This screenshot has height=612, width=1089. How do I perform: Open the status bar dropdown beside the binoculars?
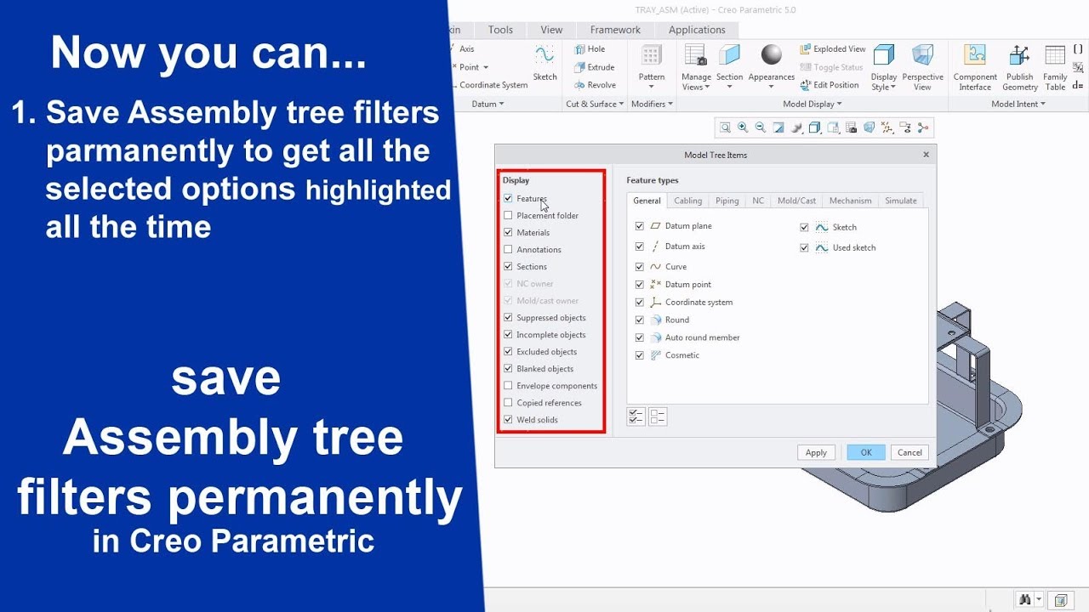click(1039, 600)
